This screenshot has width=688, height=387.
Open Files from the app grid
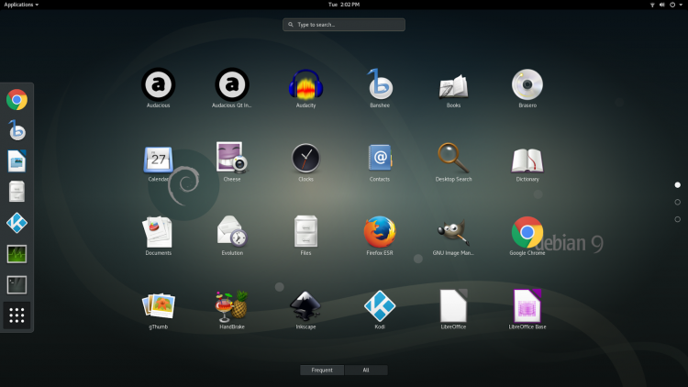click(305, 236)
